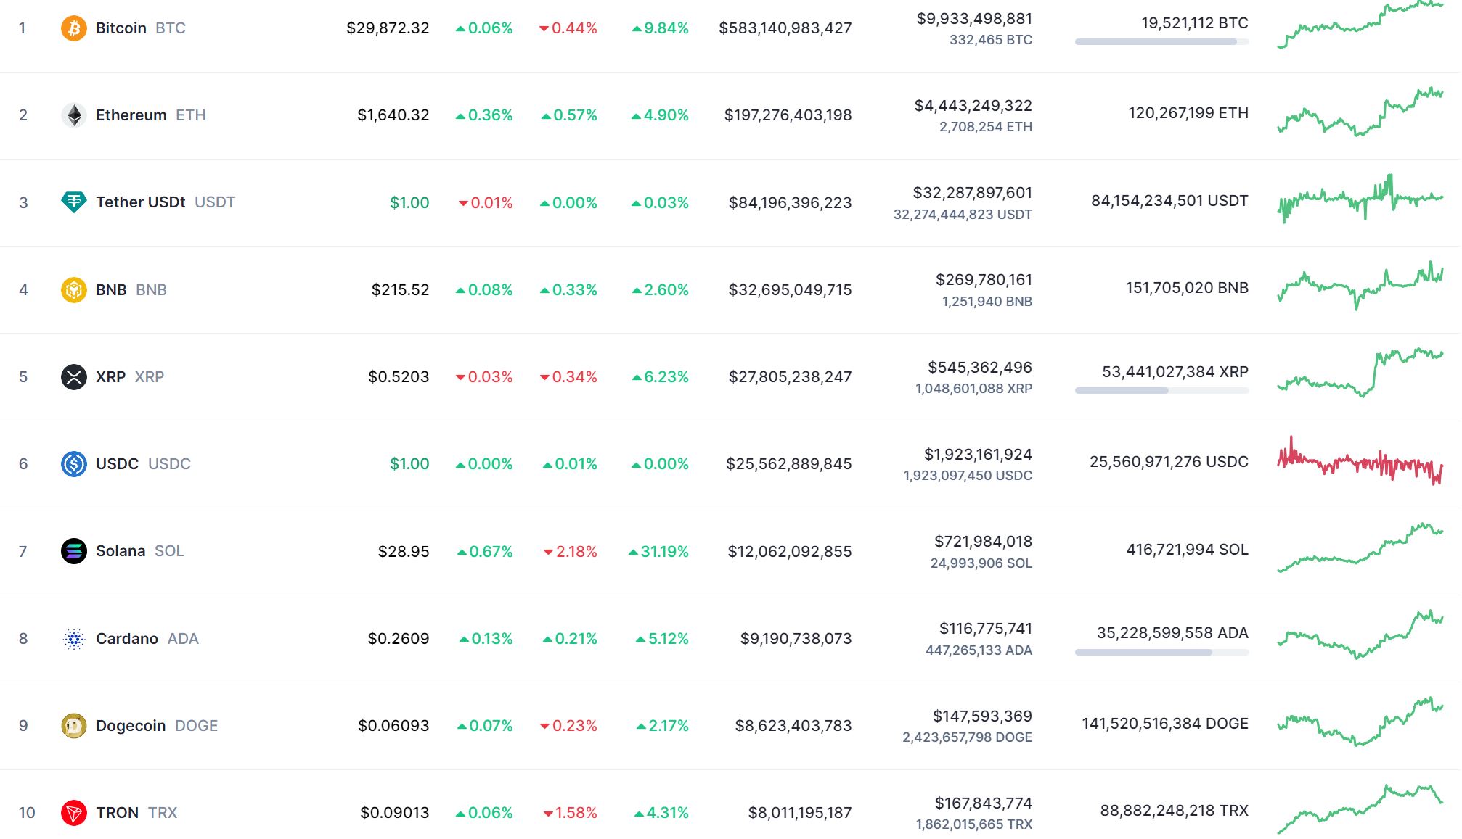This screenshot has height=839, width=1462.
Task: Click the XRP logo icon
Action: click(73, 377)
